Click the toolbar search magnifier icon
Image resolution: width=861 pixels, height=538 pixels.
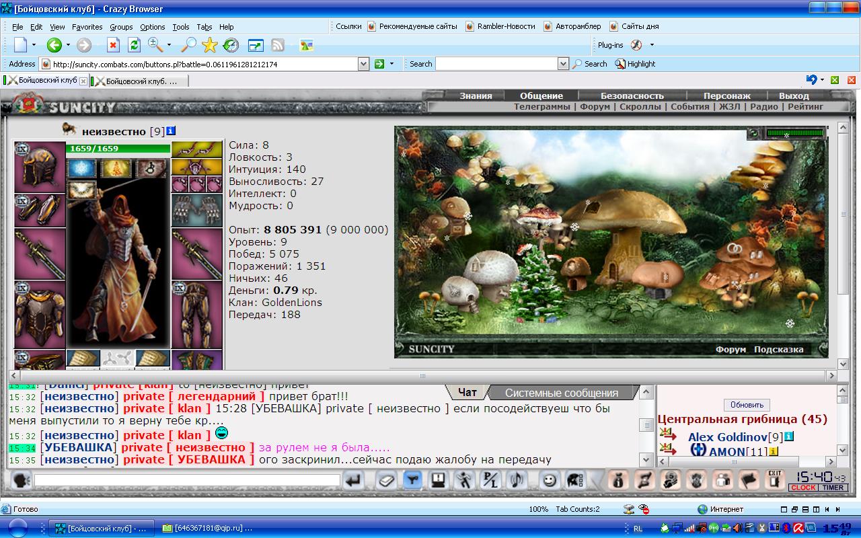click(189, 45)
